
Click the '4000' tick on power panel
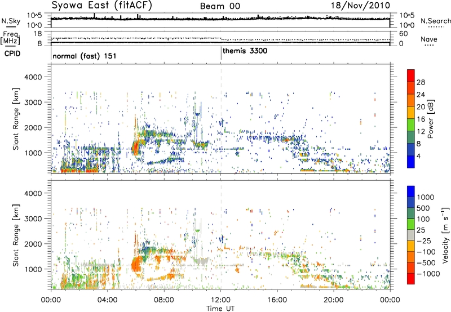[33, 77]
